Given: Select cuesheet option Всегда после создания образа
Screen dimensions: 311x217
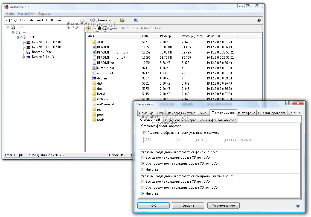Looking at the screenshot, I should 143,157.
